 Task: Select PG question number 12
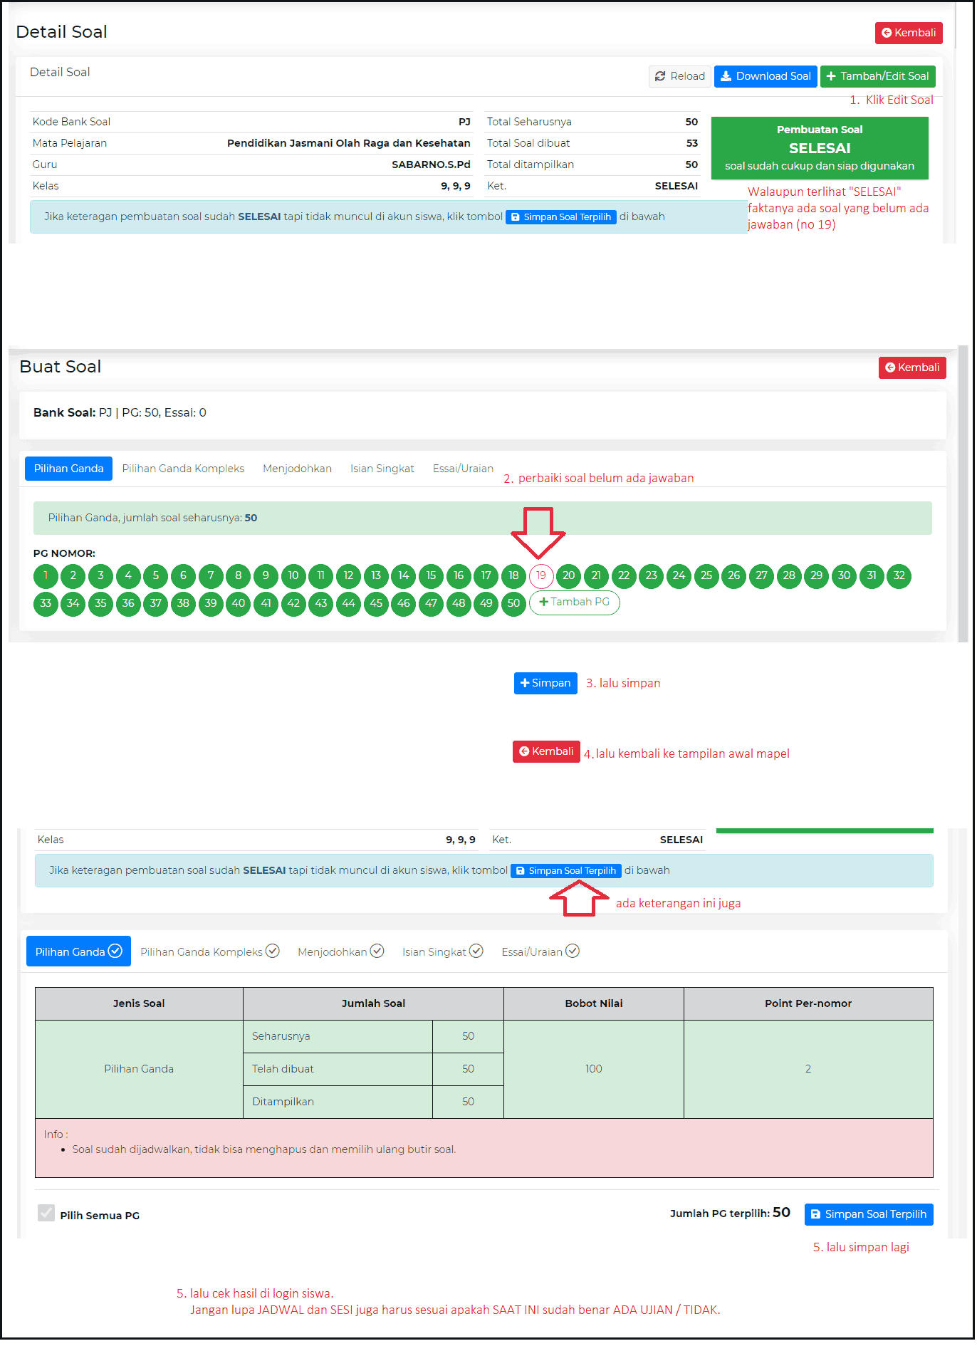click(x=349, y=577)
